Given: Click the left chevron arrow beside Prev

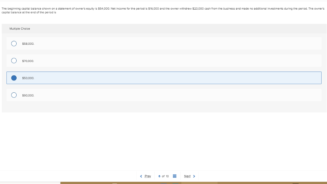Looking at the screenshot, I should coord(141,176).
